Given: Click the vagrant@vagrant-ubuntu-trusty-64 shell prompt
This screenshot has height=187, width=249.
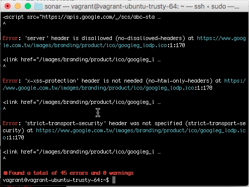Looking at the screenshot, I should (56, 180).
